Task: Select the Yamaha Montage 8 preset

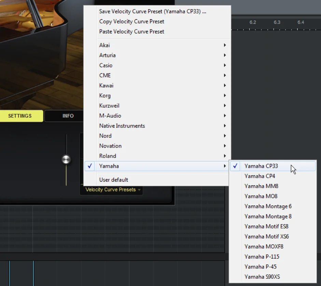Action: (x=273, y=216)
